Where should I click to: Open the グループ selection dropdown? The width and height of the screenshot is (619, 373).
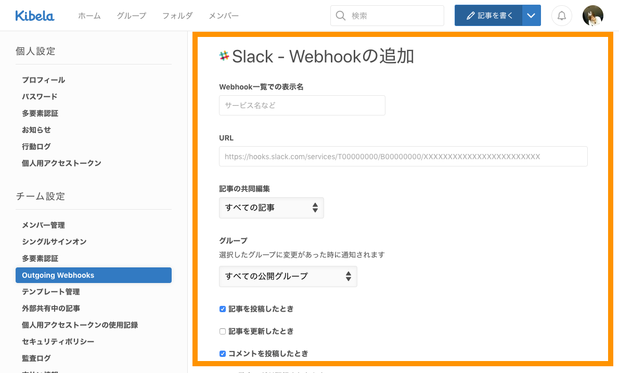click(288, 276)
